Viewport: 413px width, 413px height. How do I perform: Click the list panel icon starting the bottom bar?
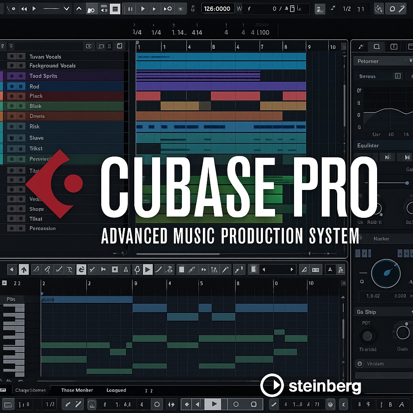pos(8,405)
